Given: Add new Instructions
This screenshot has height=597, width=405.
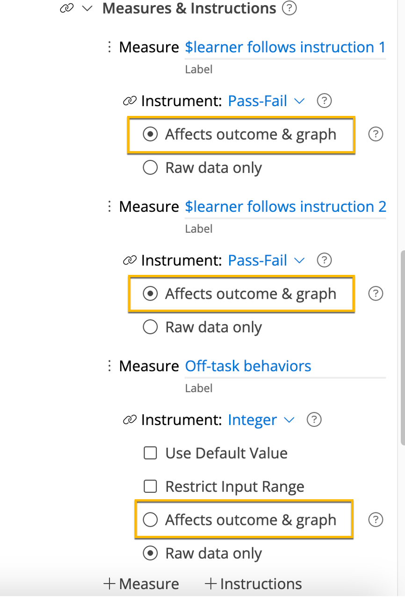Looking at the screenshot, I should pyautogui.click(x=253, y=583).
